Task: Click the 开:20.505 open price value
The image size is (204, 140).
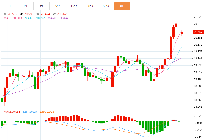Action: (x=10, y=14)
